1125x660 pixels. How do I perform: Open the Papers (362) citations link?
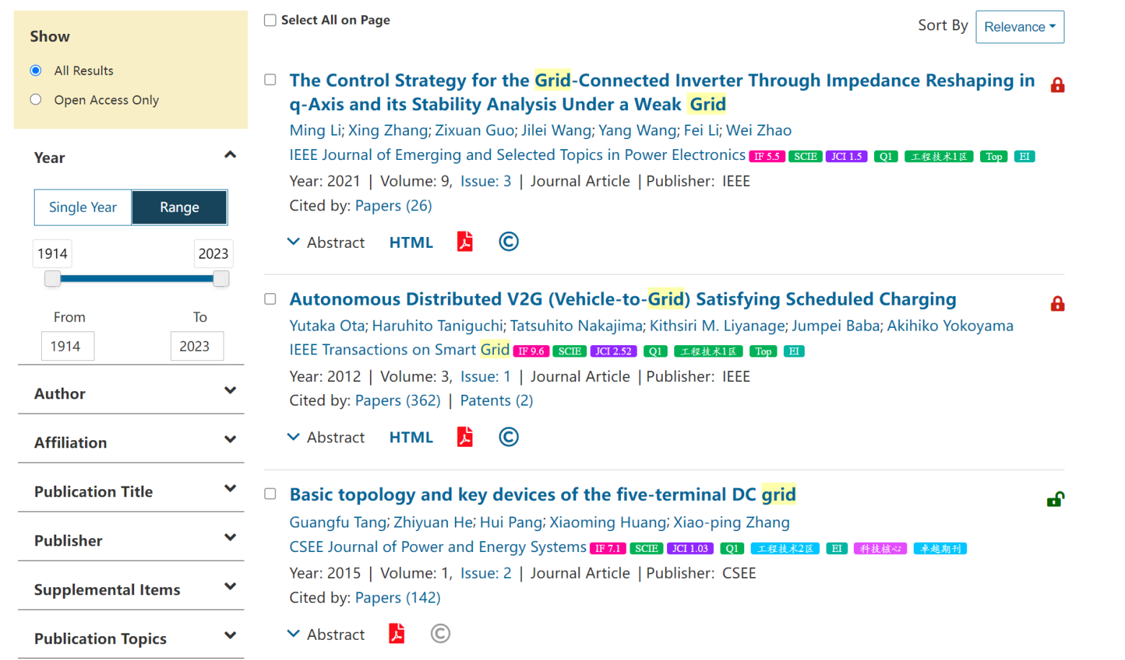pos(397,401)
